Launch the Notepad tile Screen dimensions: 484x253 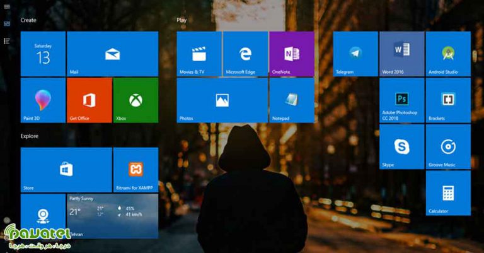coord(292,100)
